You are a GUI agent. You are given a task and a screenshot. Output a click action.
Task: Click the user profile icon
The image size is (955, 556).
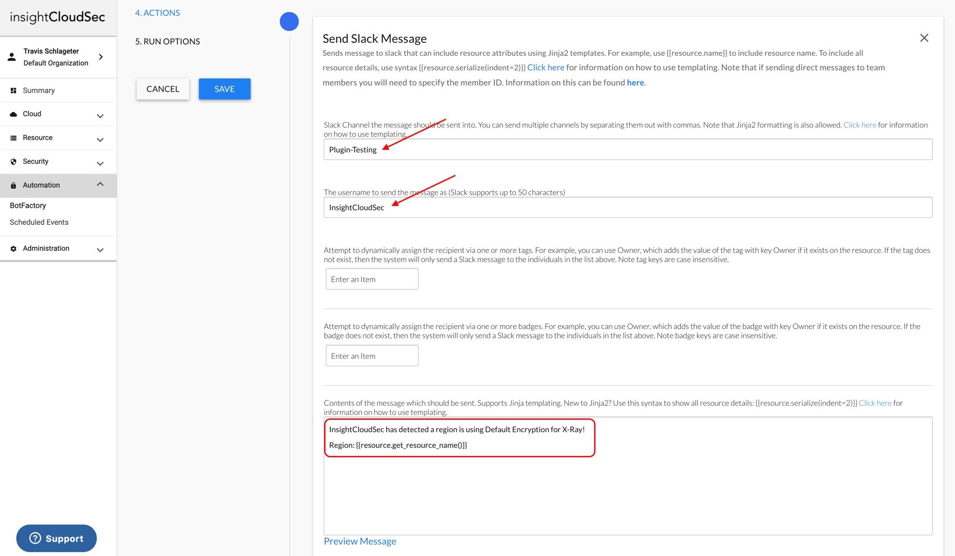(12, 57)
